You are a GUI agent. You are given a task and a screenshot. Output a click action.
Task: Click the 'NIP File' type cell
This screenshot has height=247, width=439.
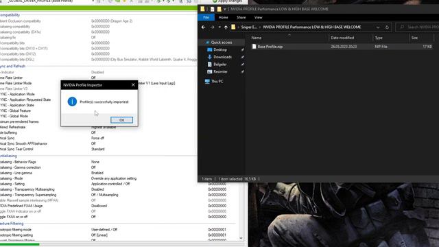[x=381, y=47]
